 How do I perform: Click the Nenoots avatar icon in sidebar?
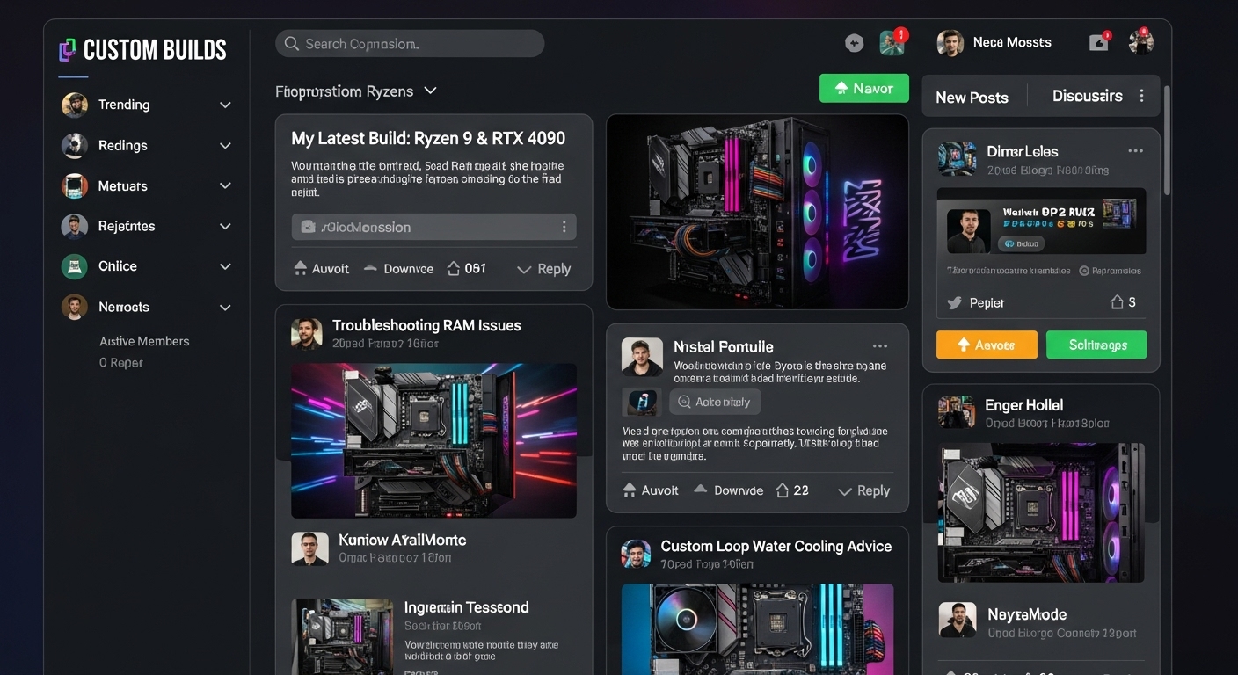(x=75, y=307)
